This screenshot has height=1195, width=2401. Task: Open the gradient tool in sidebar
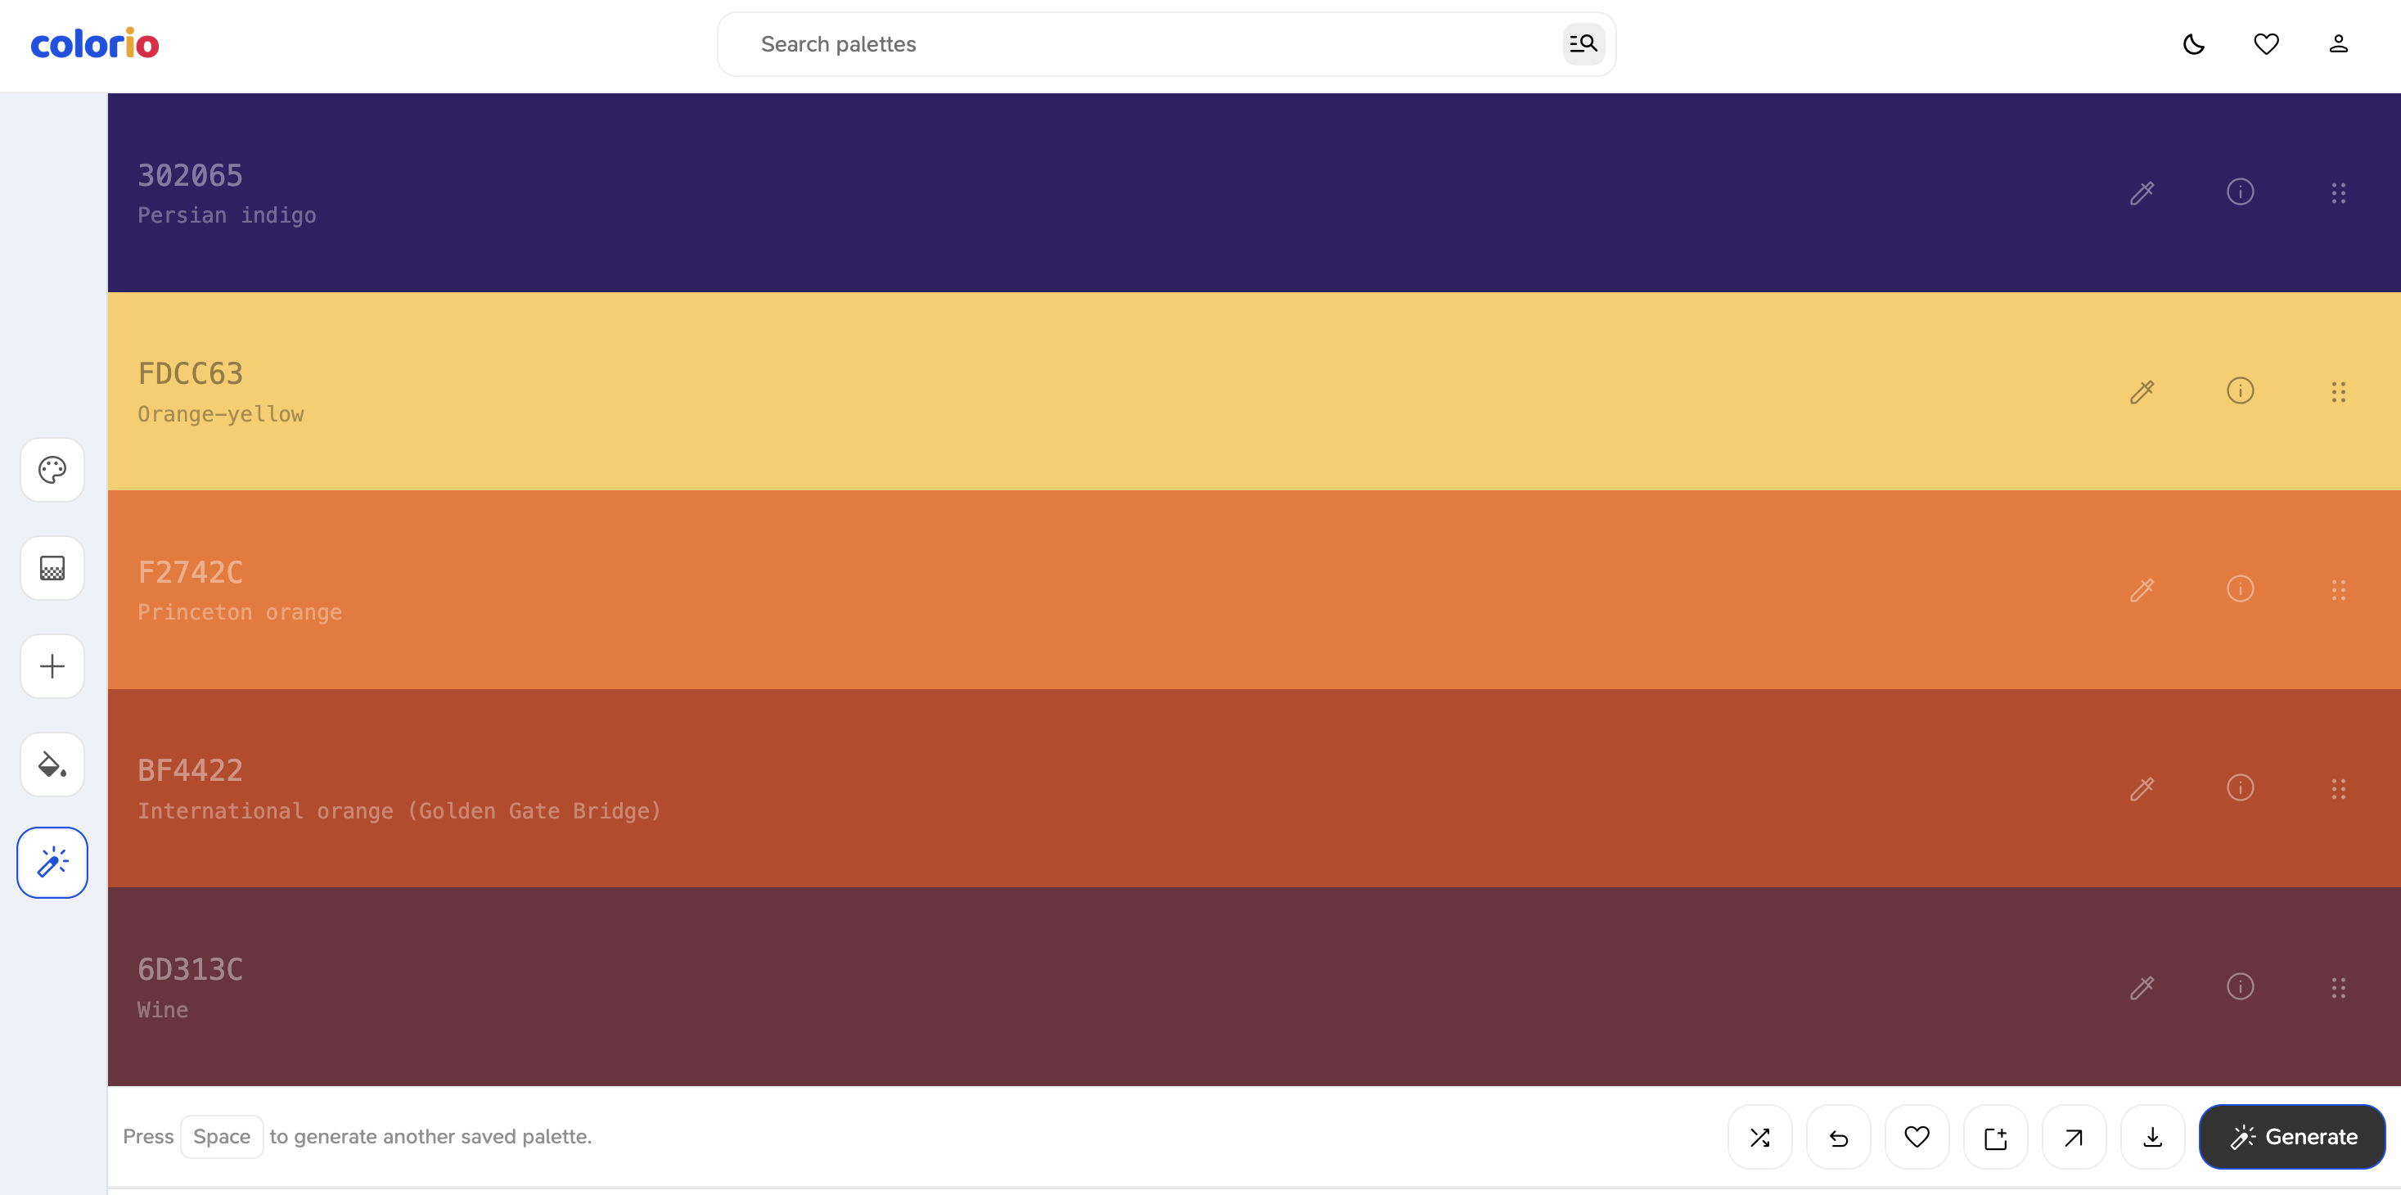coord(52,568)
